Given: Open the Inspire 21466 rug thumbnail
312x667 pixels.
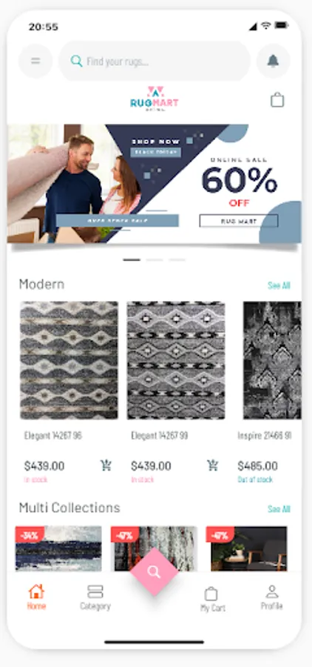Looking at the screenshot, I should click(272, 360).
